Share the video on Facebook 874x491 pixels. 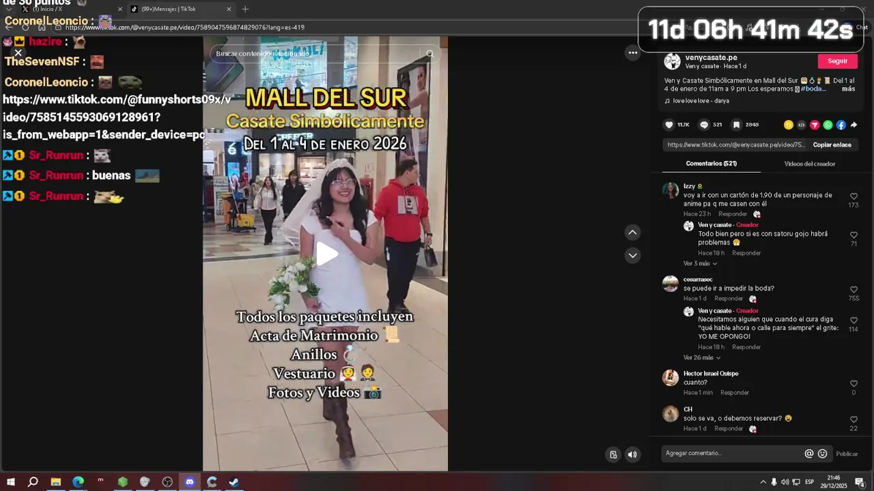tap(841, 125)
